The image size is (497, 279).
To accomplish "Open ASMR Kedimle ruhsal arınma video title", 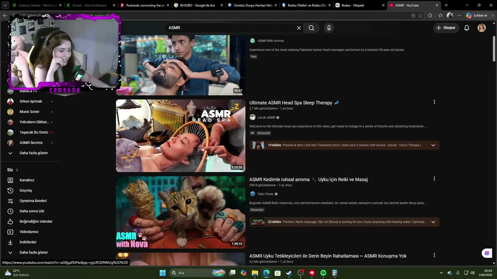I will point(308,179).
